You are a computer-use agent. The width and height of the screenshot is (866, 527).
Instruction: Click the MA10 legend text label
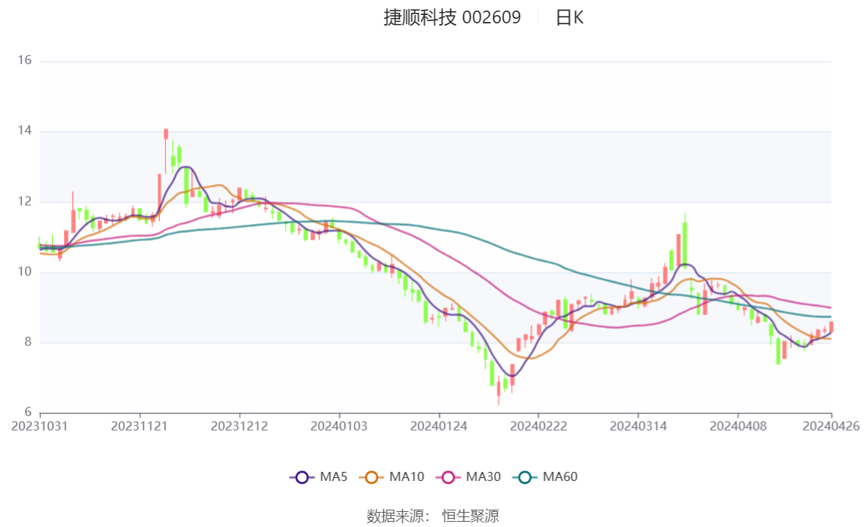point(407,476)
